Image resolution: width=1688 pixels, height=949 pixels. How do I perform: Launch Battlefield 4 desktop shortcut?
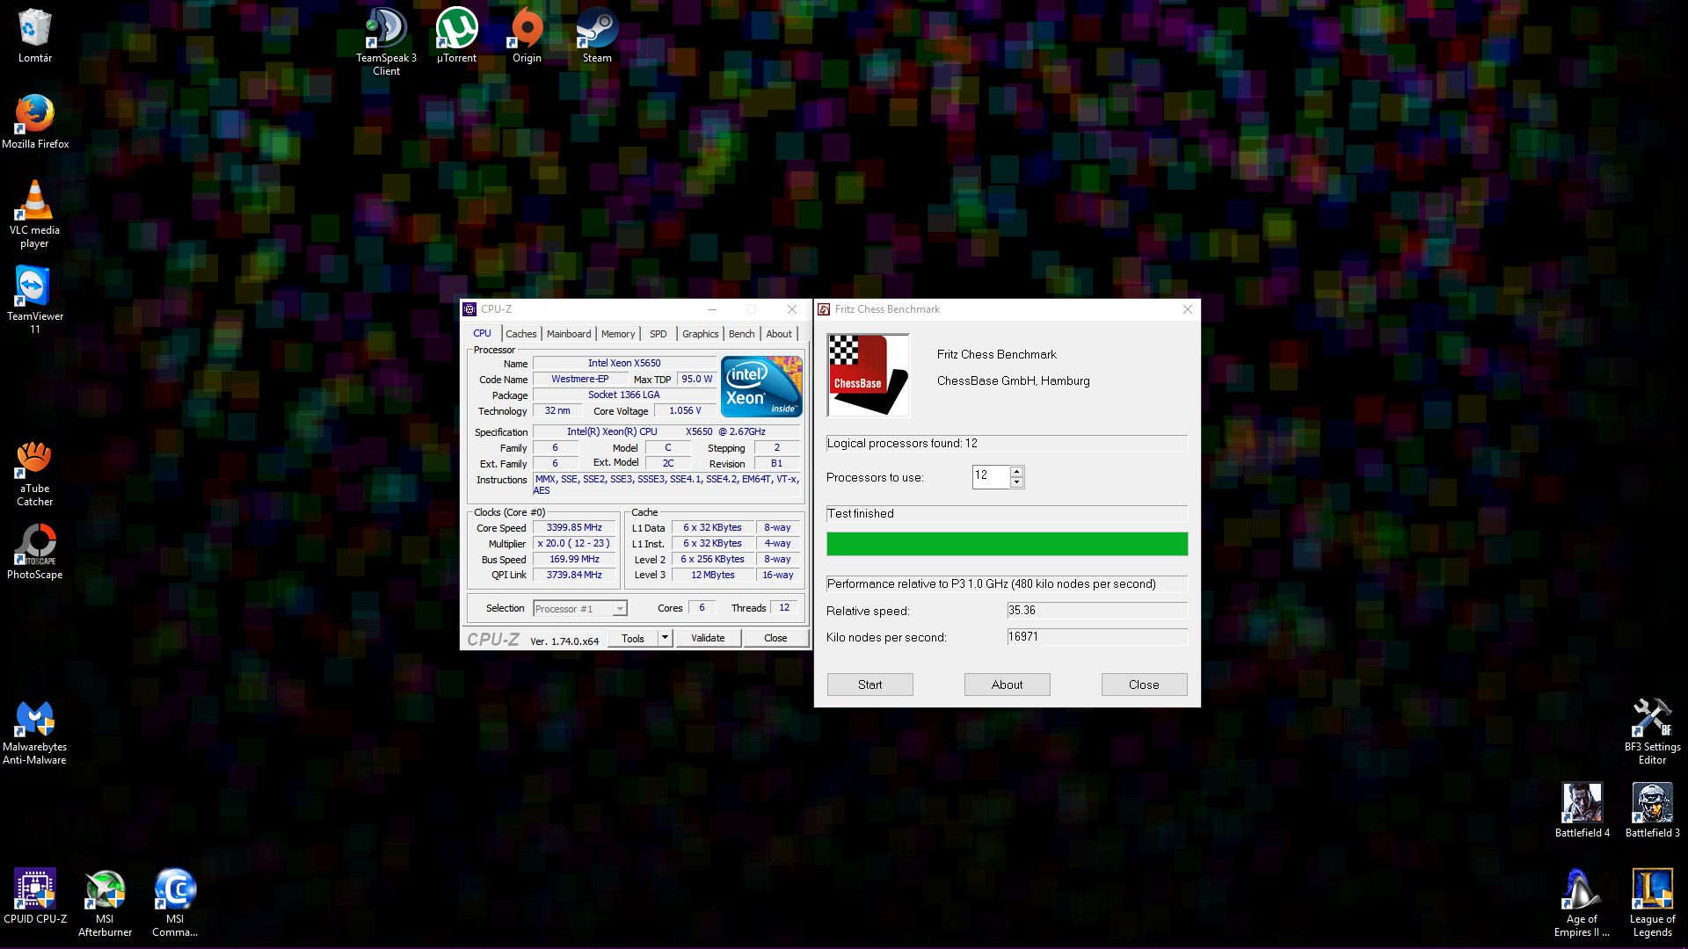[1582, 810]
